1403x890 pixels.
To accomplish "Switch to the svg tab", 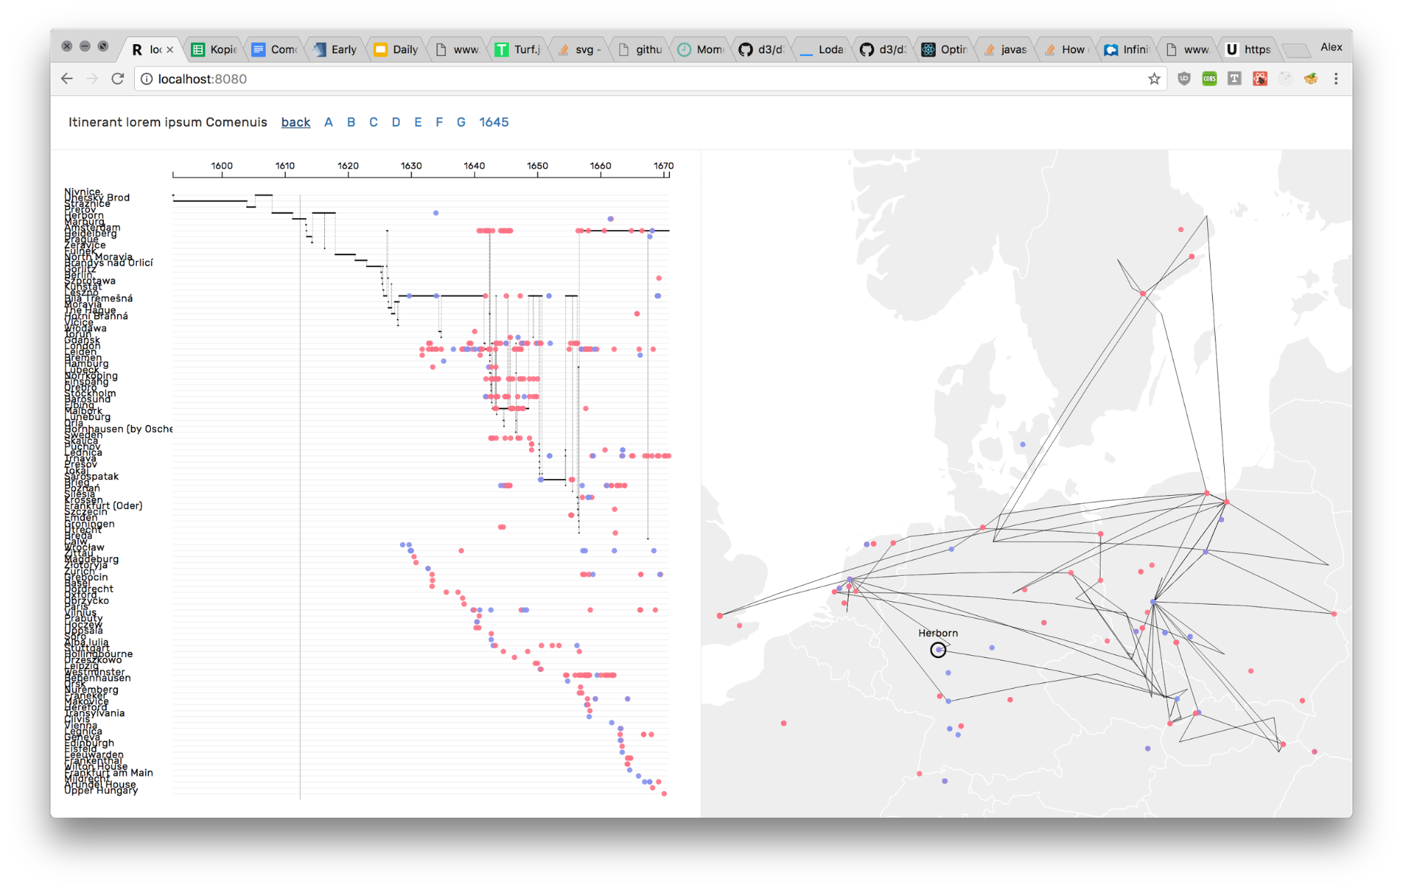I will 580,49.
